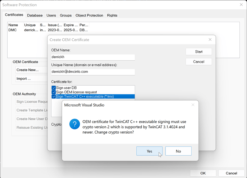Switch to the Rights tab
The image size is (247, 178).
pyautogui.click(x=112, y=15)
